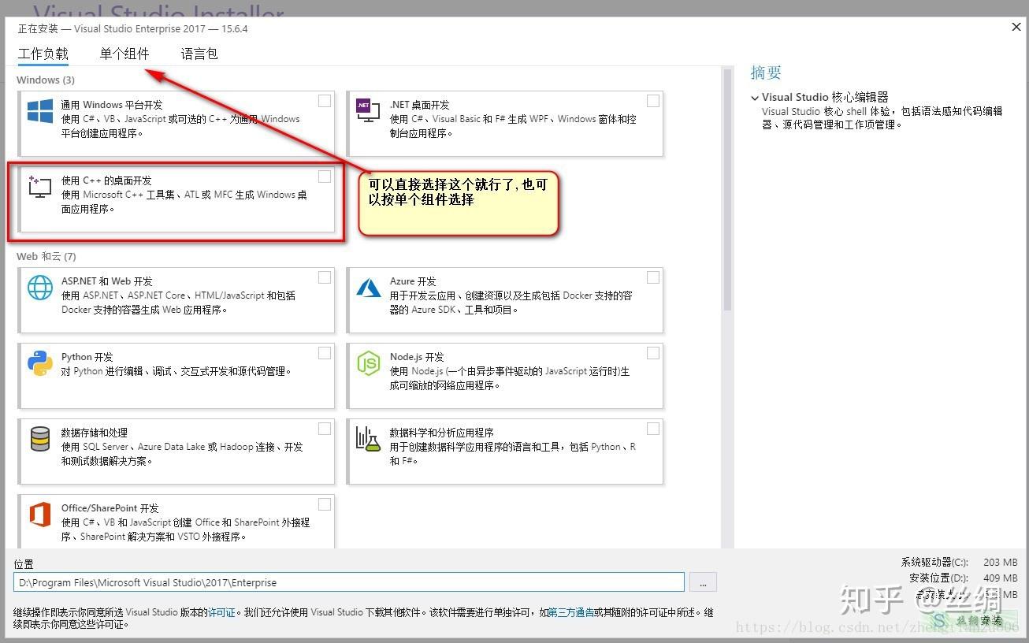The image size is (1029, 643).
Task: Click the 数据科学和分析应用程序 icon
Action: [368, 438]
